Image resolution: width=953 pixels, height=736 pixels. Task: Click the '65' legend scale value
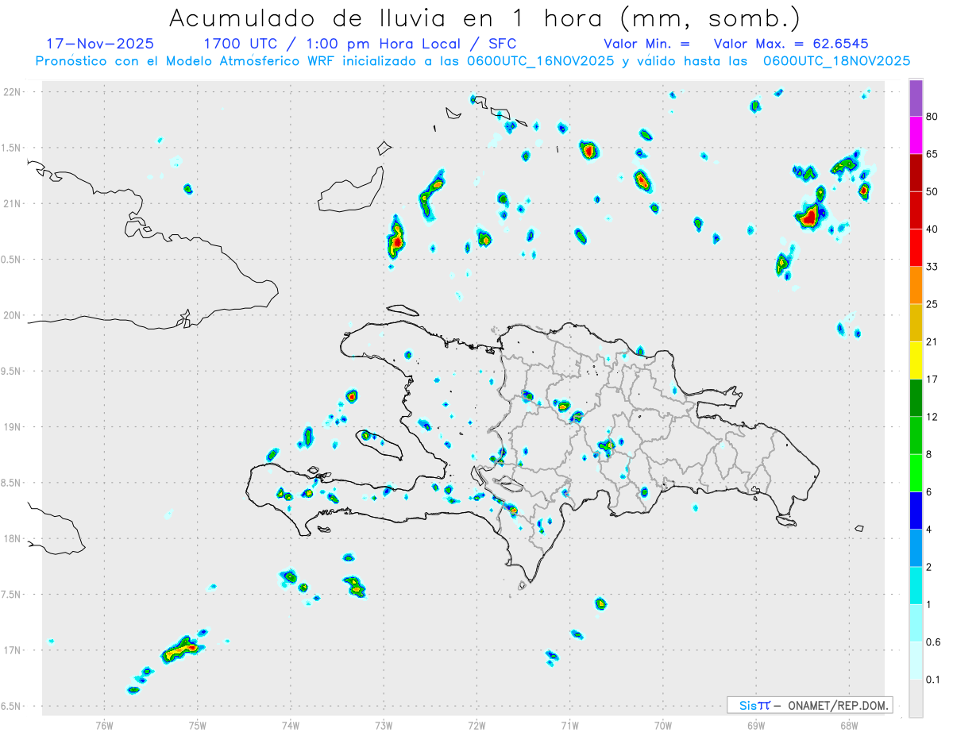pyautogui.click(x=933, y=154)
